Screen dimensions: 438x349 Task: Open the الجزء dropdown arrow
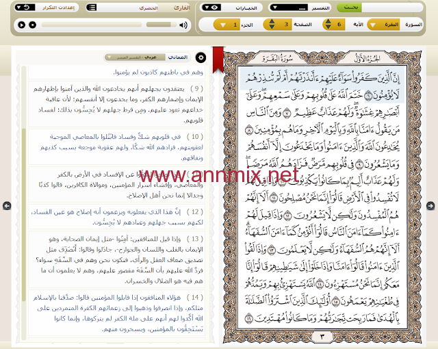tap(222, 25)
